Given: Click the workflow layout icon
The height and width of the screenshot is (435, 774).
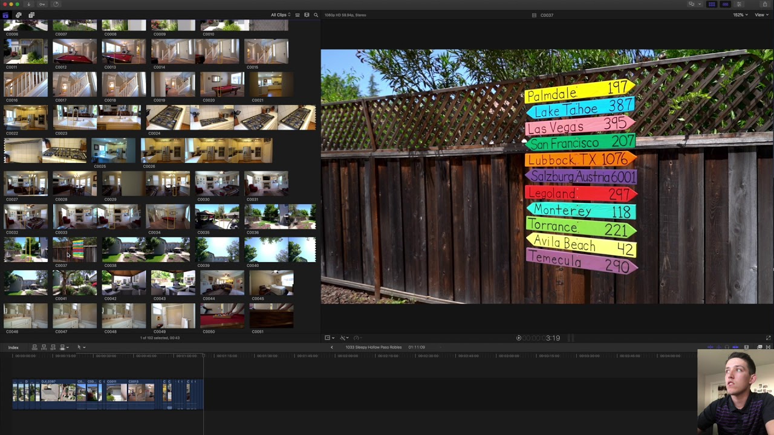Looking at the screenshot, I should tap(691, 4).
